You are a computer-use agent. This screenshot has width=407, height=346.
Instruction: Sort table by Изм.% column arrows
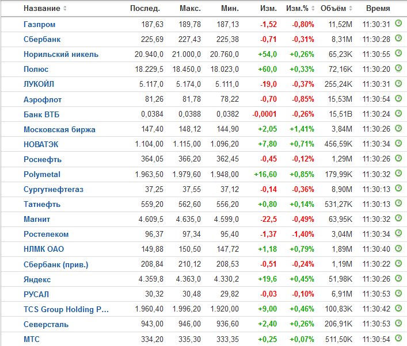pos(313,8)
